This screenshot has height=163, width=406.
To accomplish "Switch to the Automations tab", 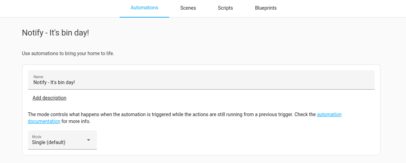I will (144, 8).
